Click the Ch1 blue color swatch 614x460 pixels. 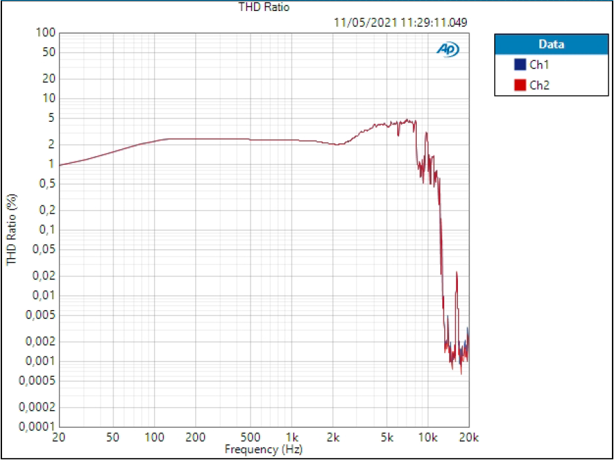pos(520,64)
